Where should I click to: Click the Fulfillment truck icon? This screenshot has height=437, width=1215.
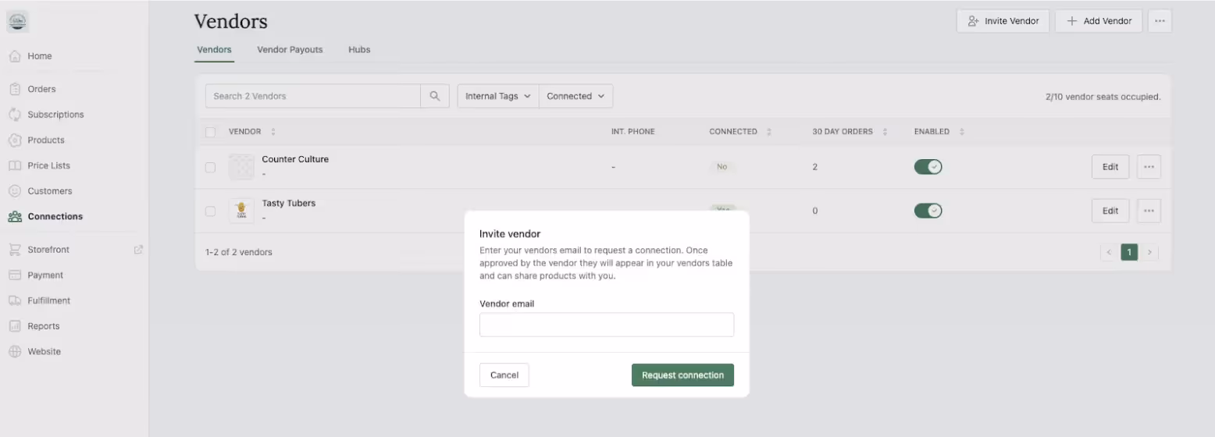[x=15, y=300]
